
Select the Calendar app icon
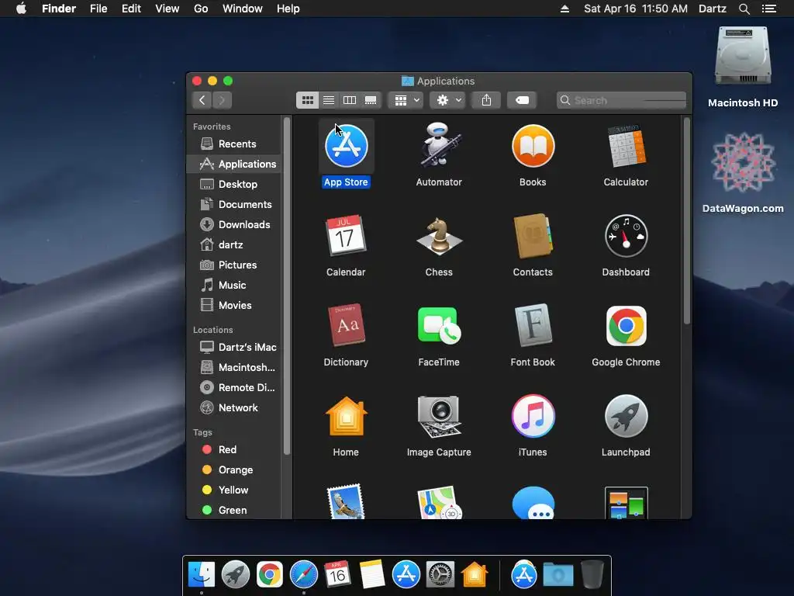pos(346,235)
